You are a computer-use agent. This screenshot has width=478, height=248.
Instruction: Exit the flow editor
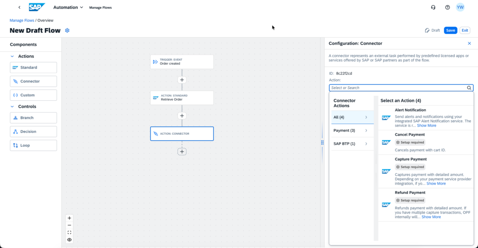coord(464,30)
